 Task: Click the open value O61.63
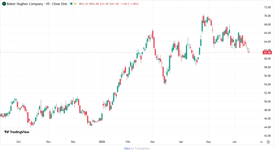click(84, 4)
